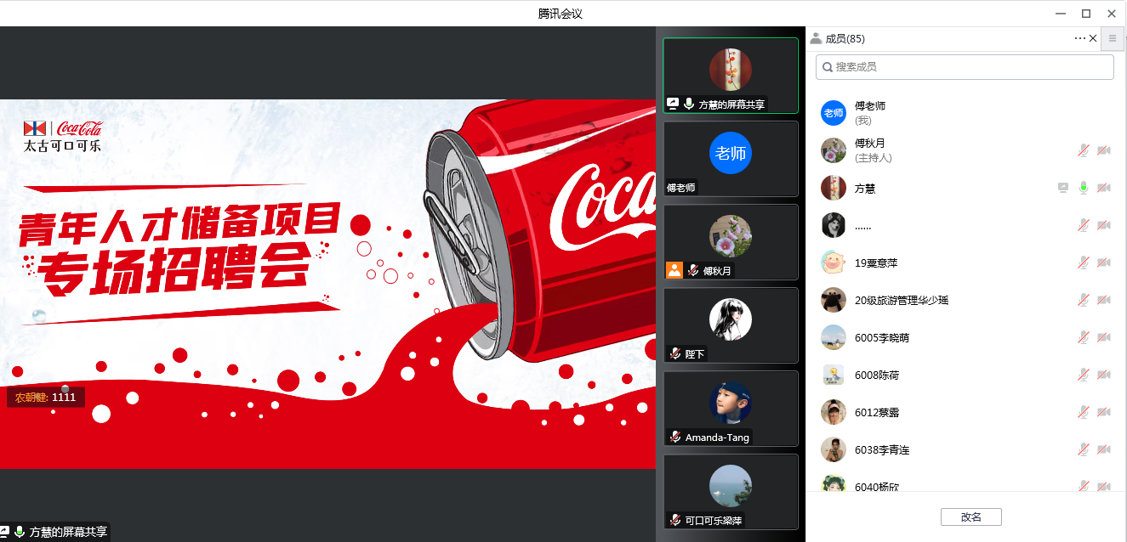
Task: Open the hamburger menu at panel top right
Action: [1112, 38]
